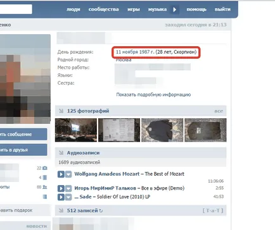Click the Sade track duration 41:53

tap(219, 197)
